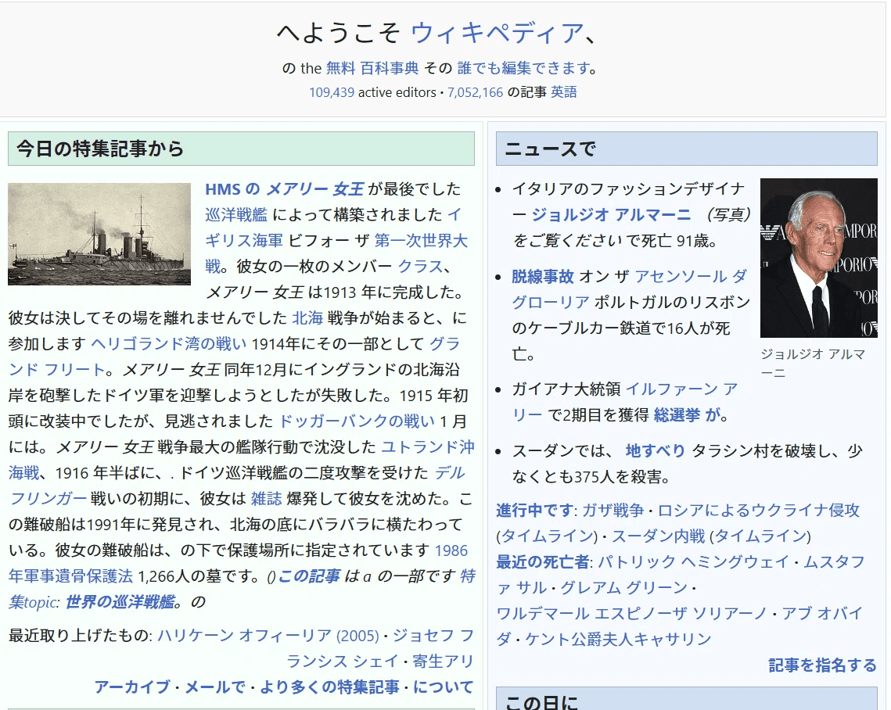Click the HMS Queen Mary battleship thumbnail

tap(99, 234)
